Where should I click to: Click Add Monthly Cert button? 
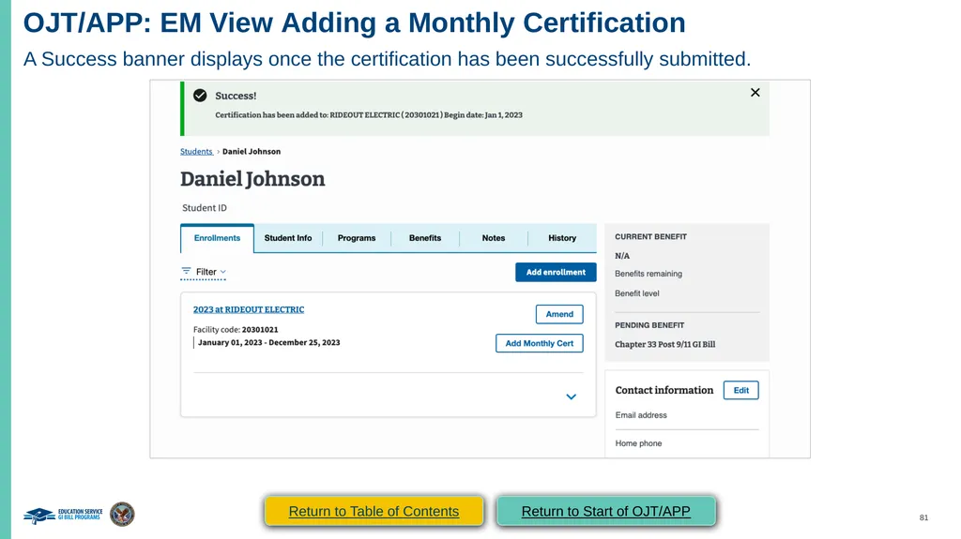point(540,344)
